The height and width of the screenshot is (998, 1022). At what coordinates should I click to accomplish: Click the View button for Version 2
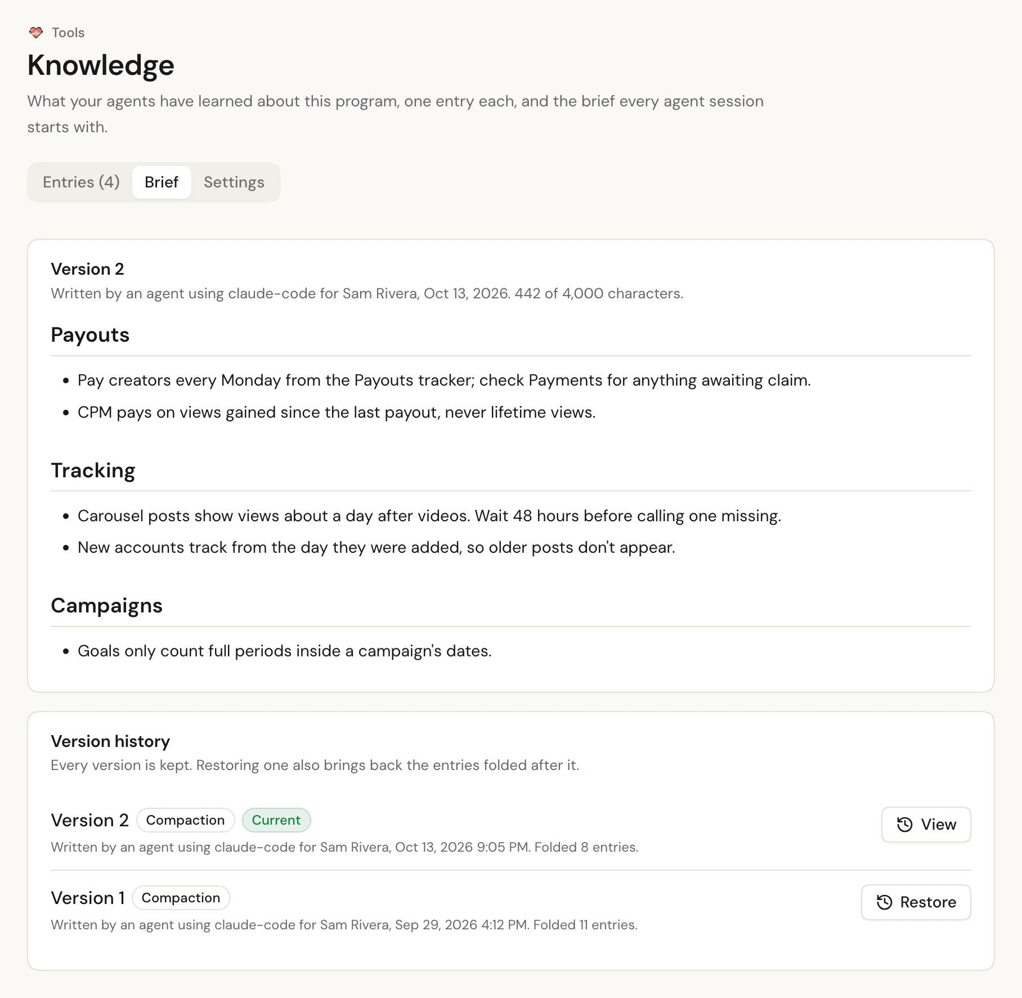coord(926,825)
